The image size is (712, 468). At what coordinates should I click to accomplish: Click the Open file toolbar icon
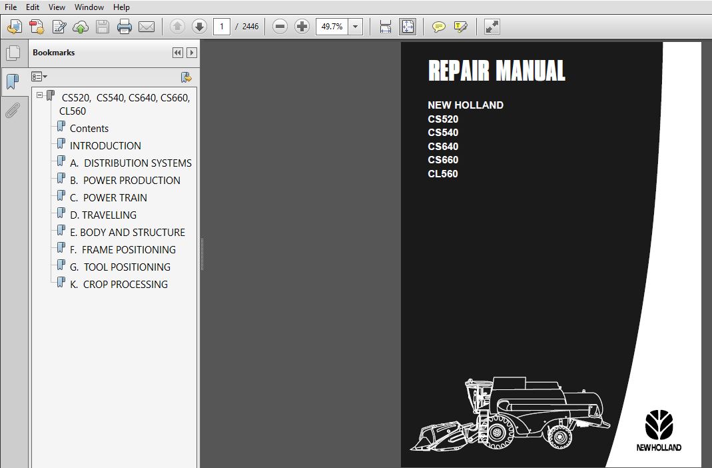click(x=15, y=27)
